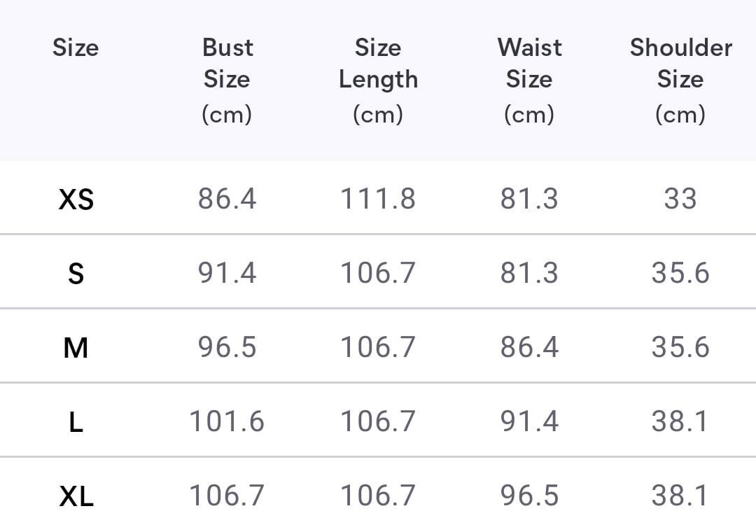Select the Size Length column header
This screenshot has height=532, width=756.
pyautogui.click(x=378, y=80)
